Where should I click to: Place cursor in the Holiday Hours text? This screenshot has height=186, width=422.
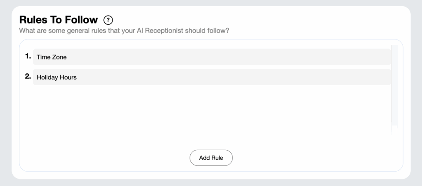tap(57, 77)
